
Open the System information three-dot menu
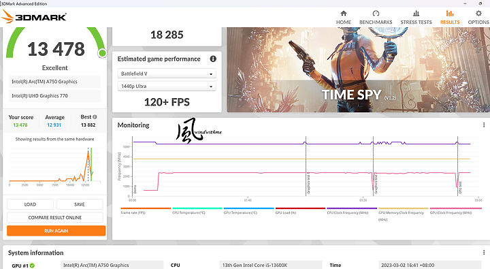[484, 253]
